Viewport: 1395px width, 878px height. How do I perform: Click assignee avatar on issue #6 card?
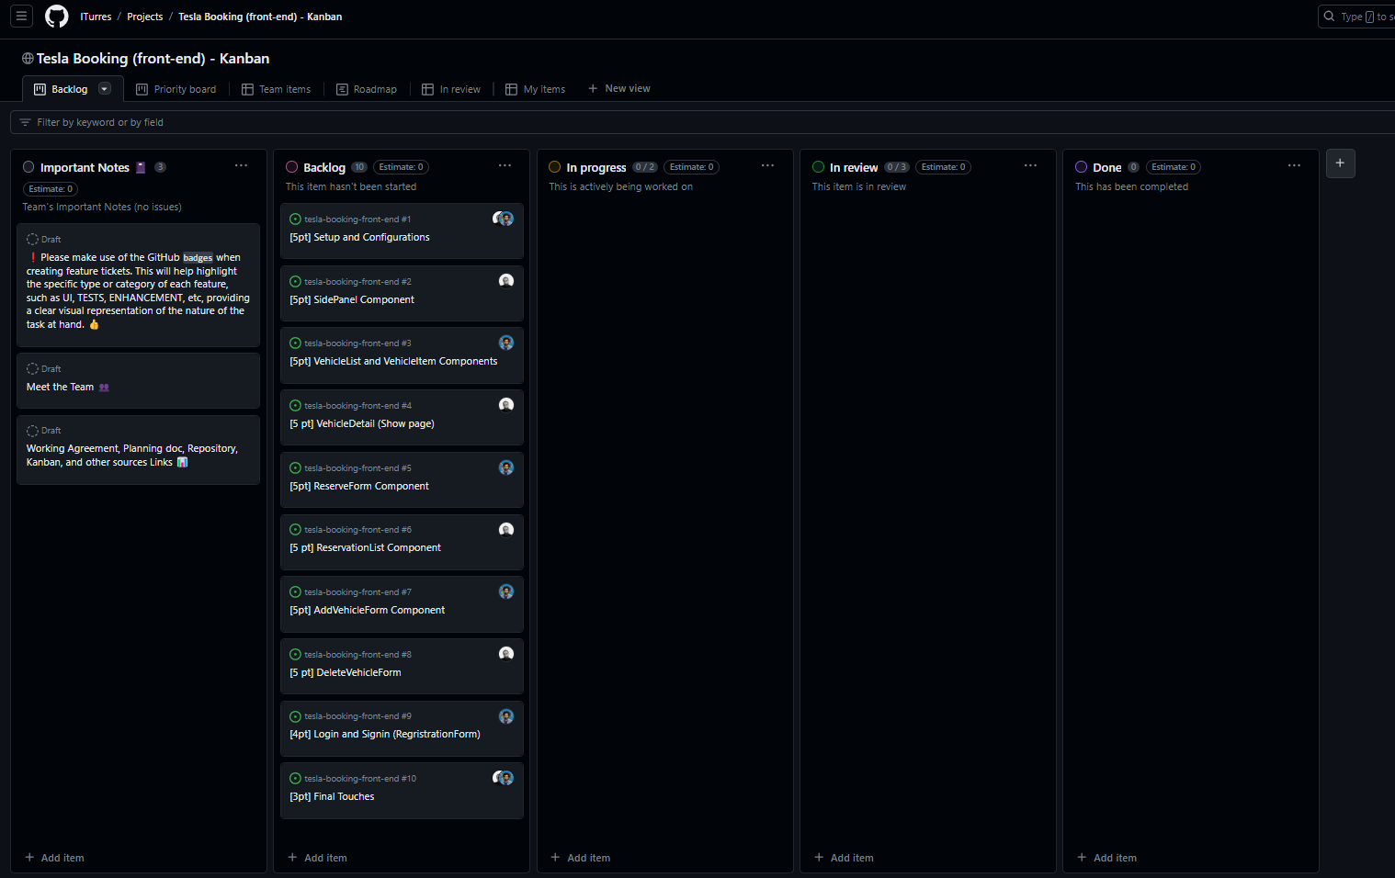[x=506, y=529]
